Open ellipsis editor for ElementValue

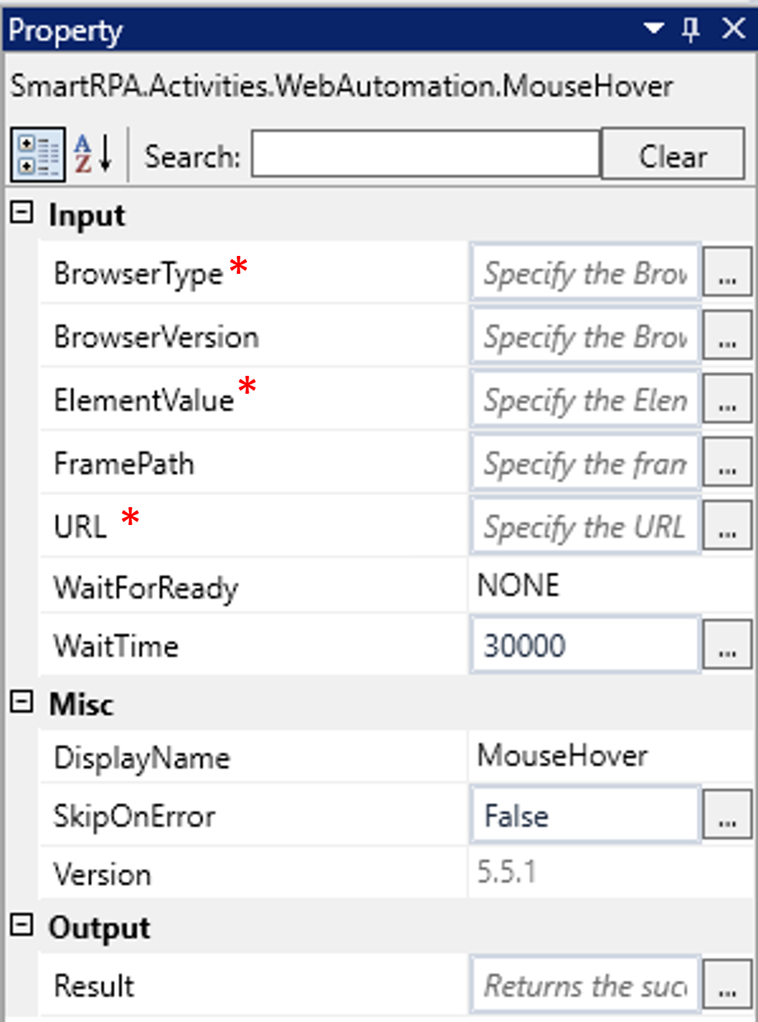pyautogui.click(x=726, y=399)
